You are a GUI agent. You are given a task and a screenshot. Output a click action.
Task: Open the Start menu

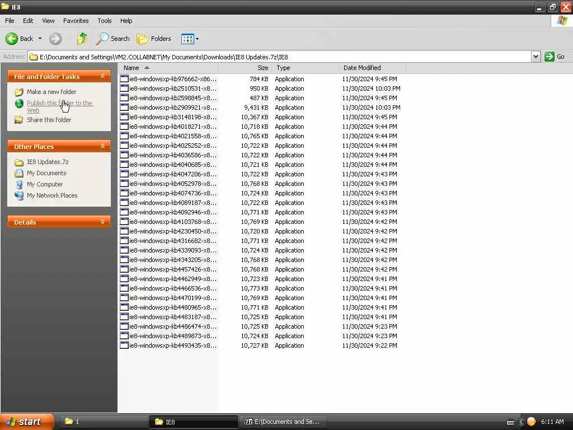pos(27,422)
